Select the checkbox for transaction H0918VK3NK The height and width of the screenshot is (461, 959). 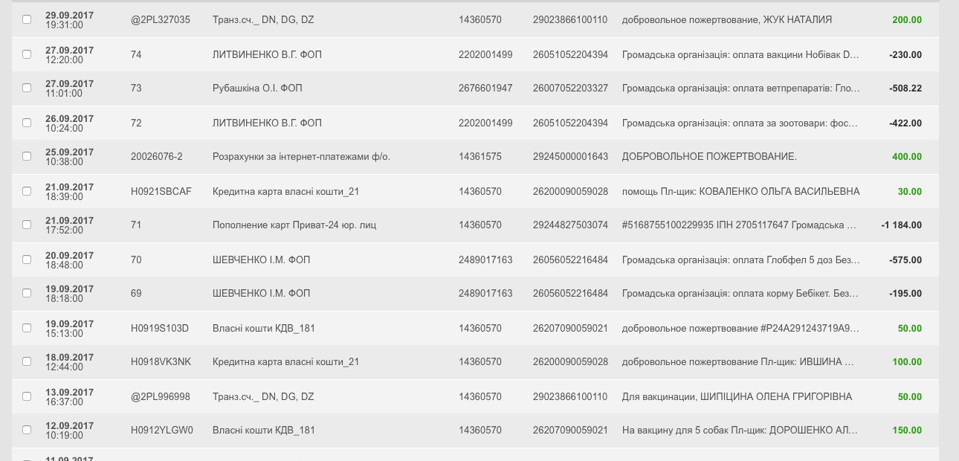(27, 361)
